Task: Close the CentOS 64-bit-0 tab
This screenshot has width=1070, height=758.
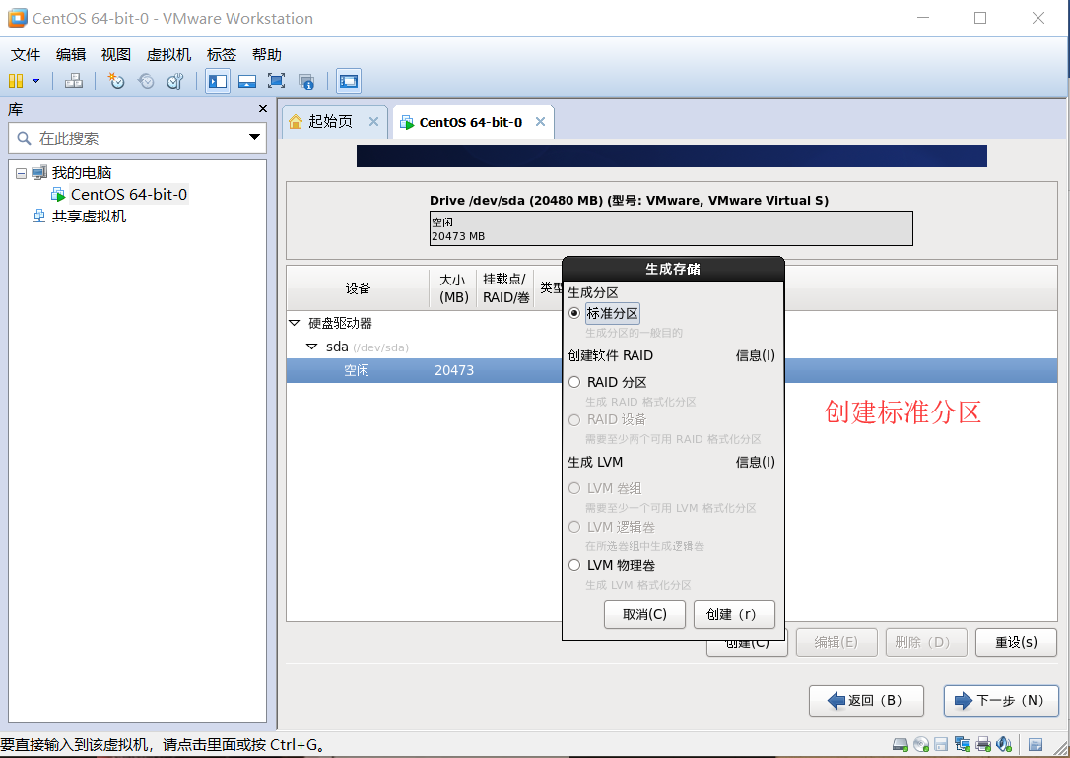Action: (540, 121)
